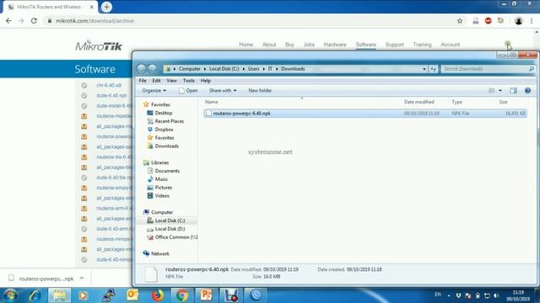This screenshot has width=540, height=303.
Task: Open the File menu in Explorer
Action: (x=143, y=81)
